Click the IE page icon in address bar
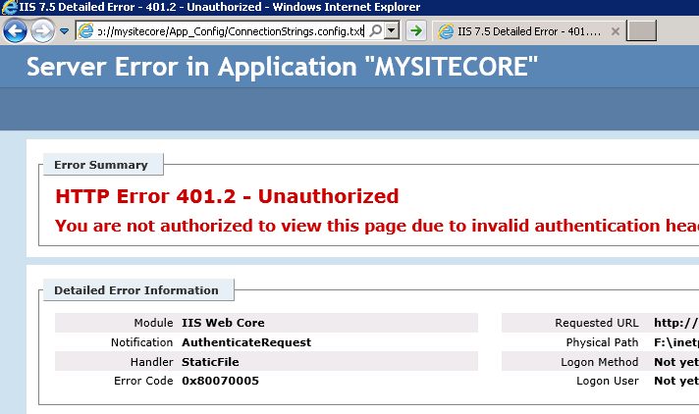The image size is (699, 414). (x=85, y=30)
